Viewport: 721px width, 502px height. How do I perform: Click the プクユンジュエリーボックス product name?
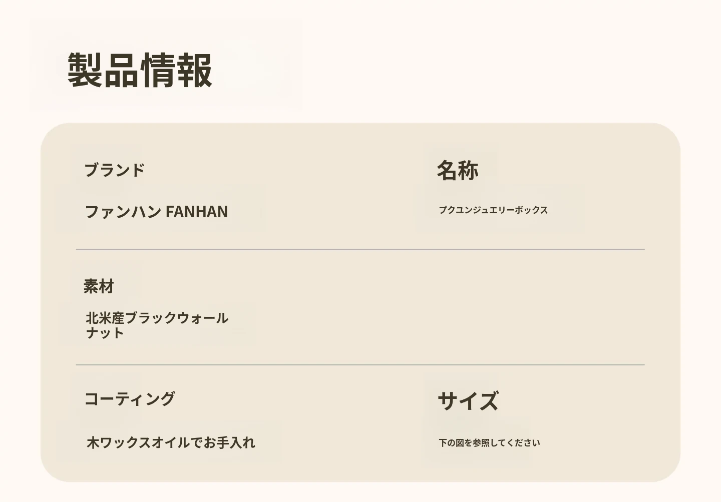pyautogui.click(x=493, y=210)
